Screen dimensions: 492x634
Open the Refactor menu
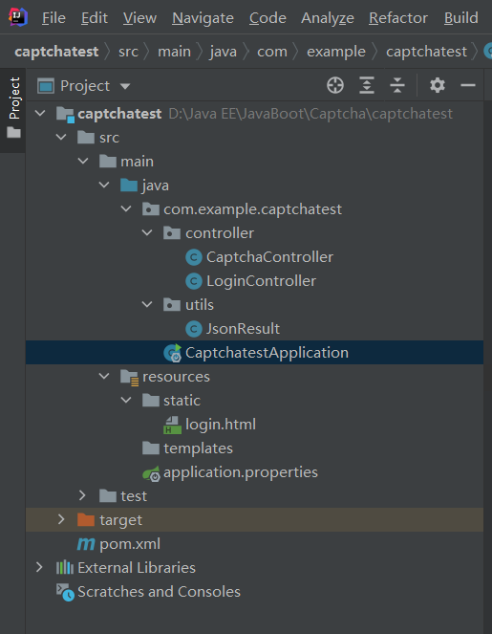click(x=398, y=18)
